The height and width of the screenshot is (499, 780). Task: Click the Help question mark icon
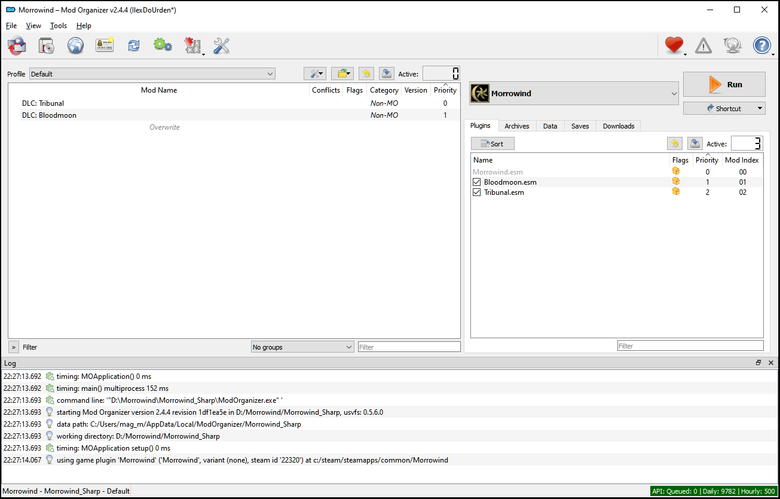761,45
